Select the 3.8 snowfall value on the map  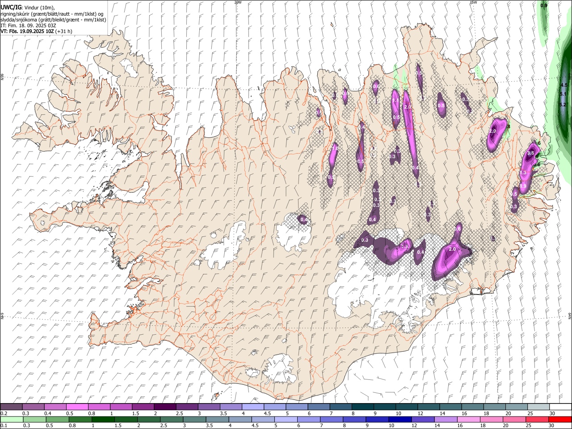[x=530, y=153]
